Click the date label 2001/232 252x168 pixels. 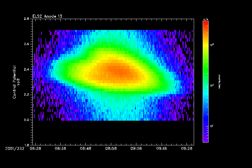tap(15, 149)
